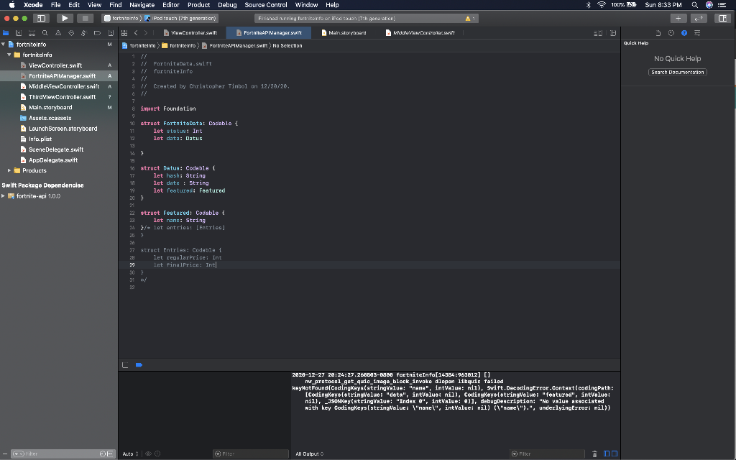
Task: Open the File inspector in right panel
Action: (x=658, y=33)
